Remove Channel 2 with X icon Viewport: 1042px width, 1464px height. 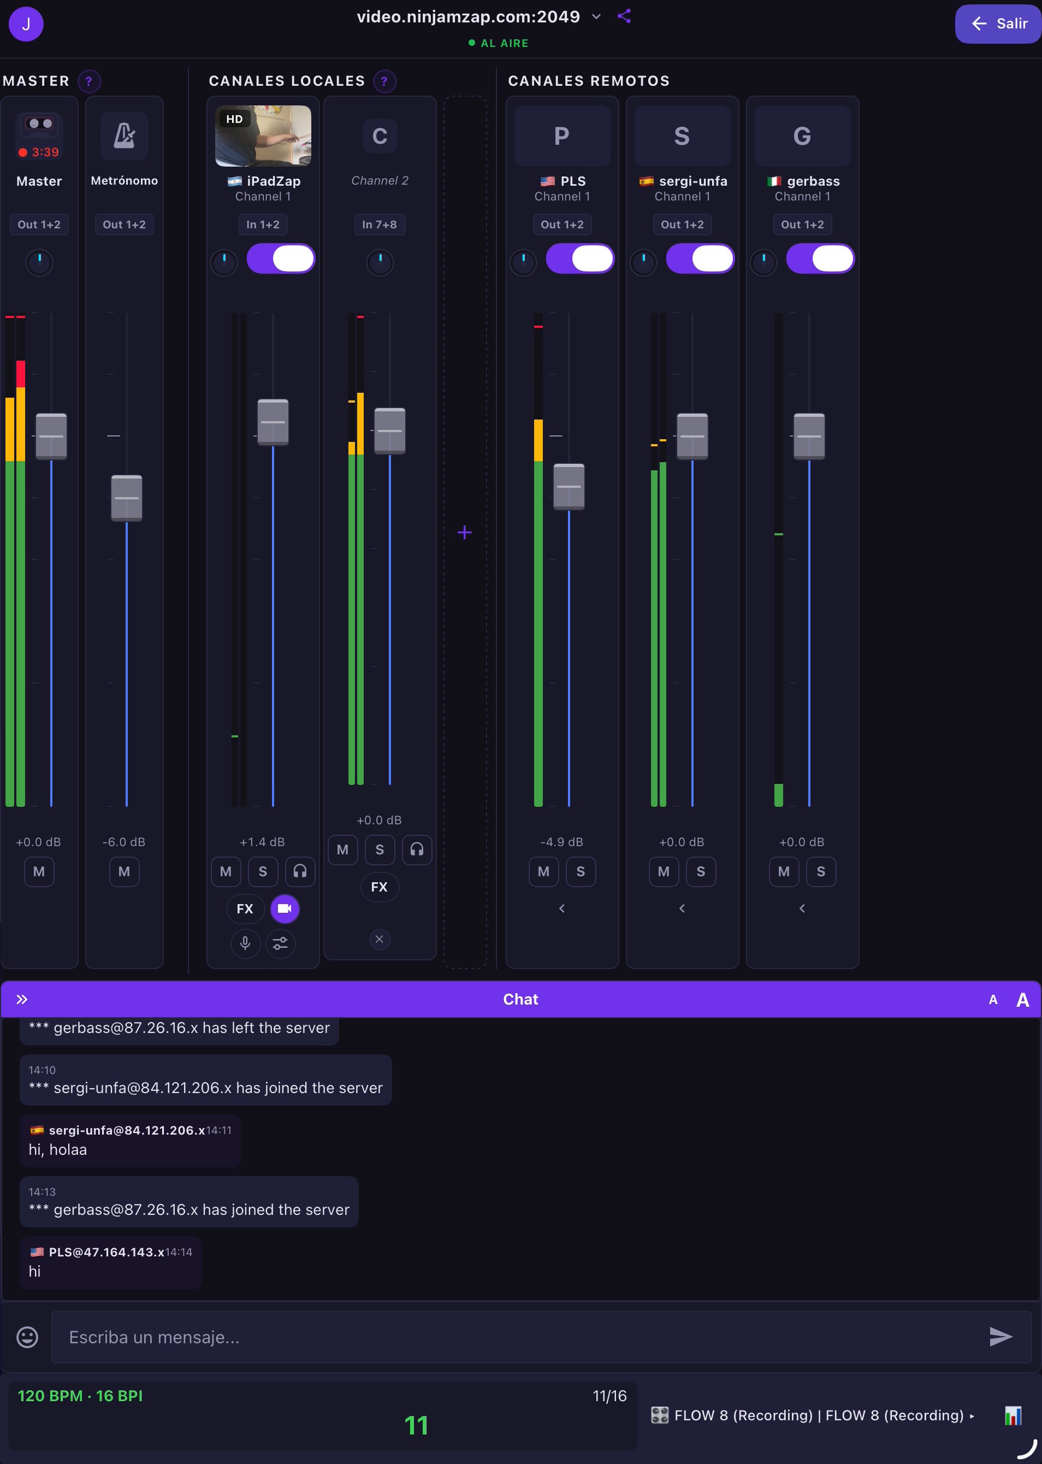point(380,940)
